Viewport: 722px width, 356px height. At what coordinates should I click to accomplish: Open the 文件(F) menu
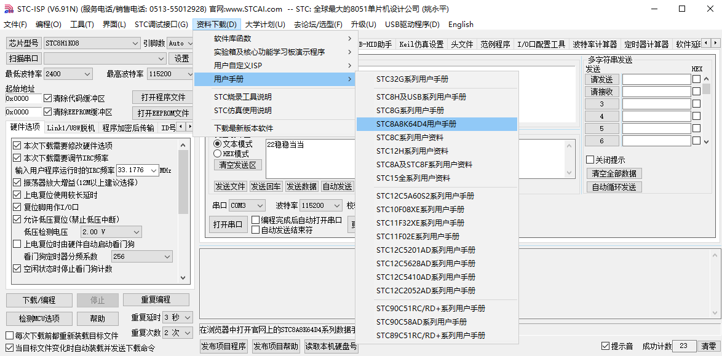click(15, 25)
